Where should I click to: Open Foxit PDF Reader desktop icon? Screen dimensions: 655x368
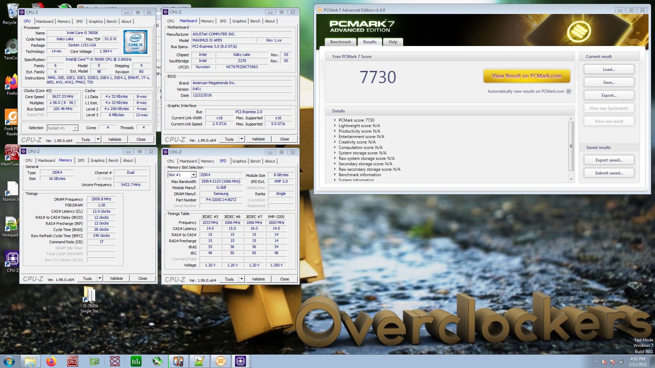click(11, 123)
